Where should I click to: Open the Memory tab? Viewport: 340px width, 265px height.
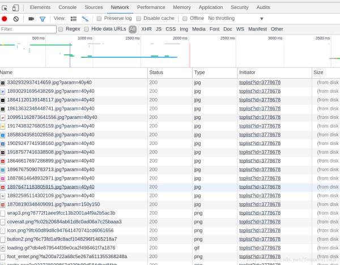point(182,7)
